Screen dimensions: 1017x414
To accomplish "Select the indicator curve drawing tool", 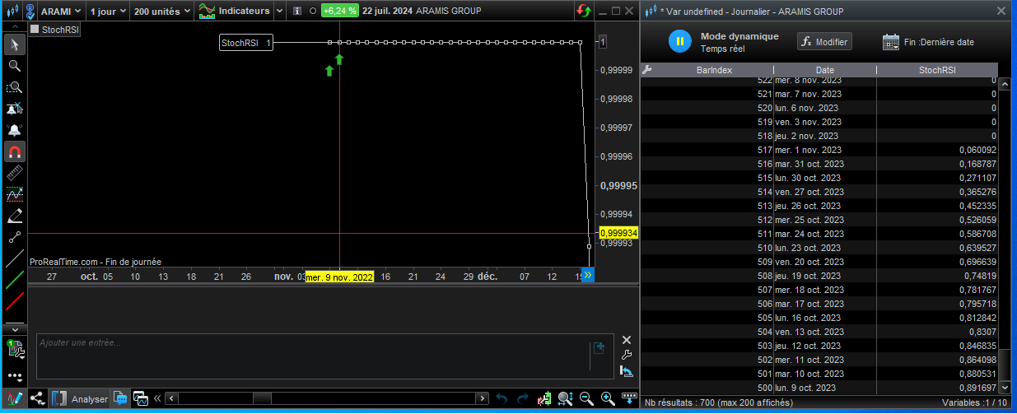I will [14, 194].
